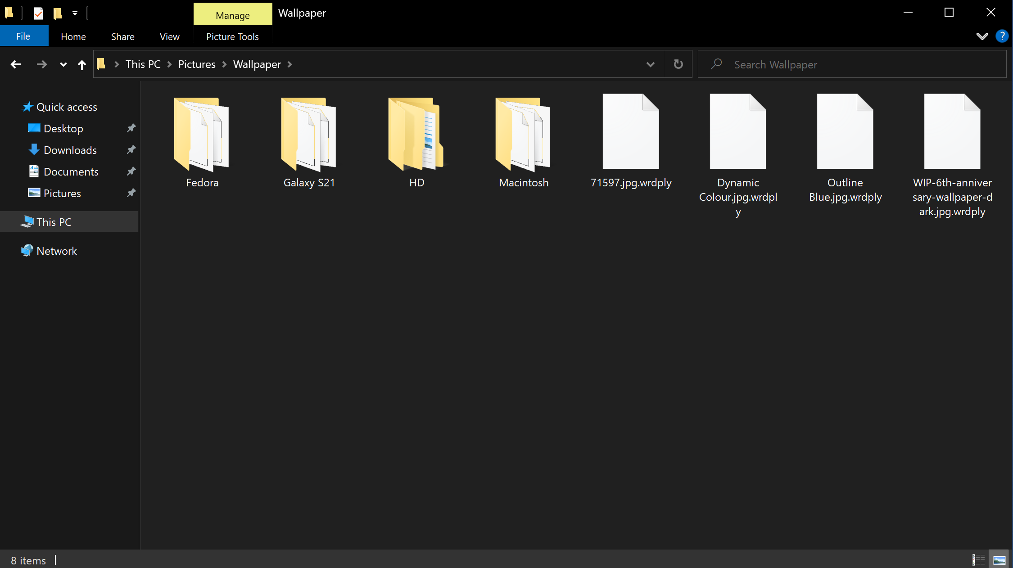
Task: Open the recent locations dropdown arrow
Action: click(x=63, y=64)
